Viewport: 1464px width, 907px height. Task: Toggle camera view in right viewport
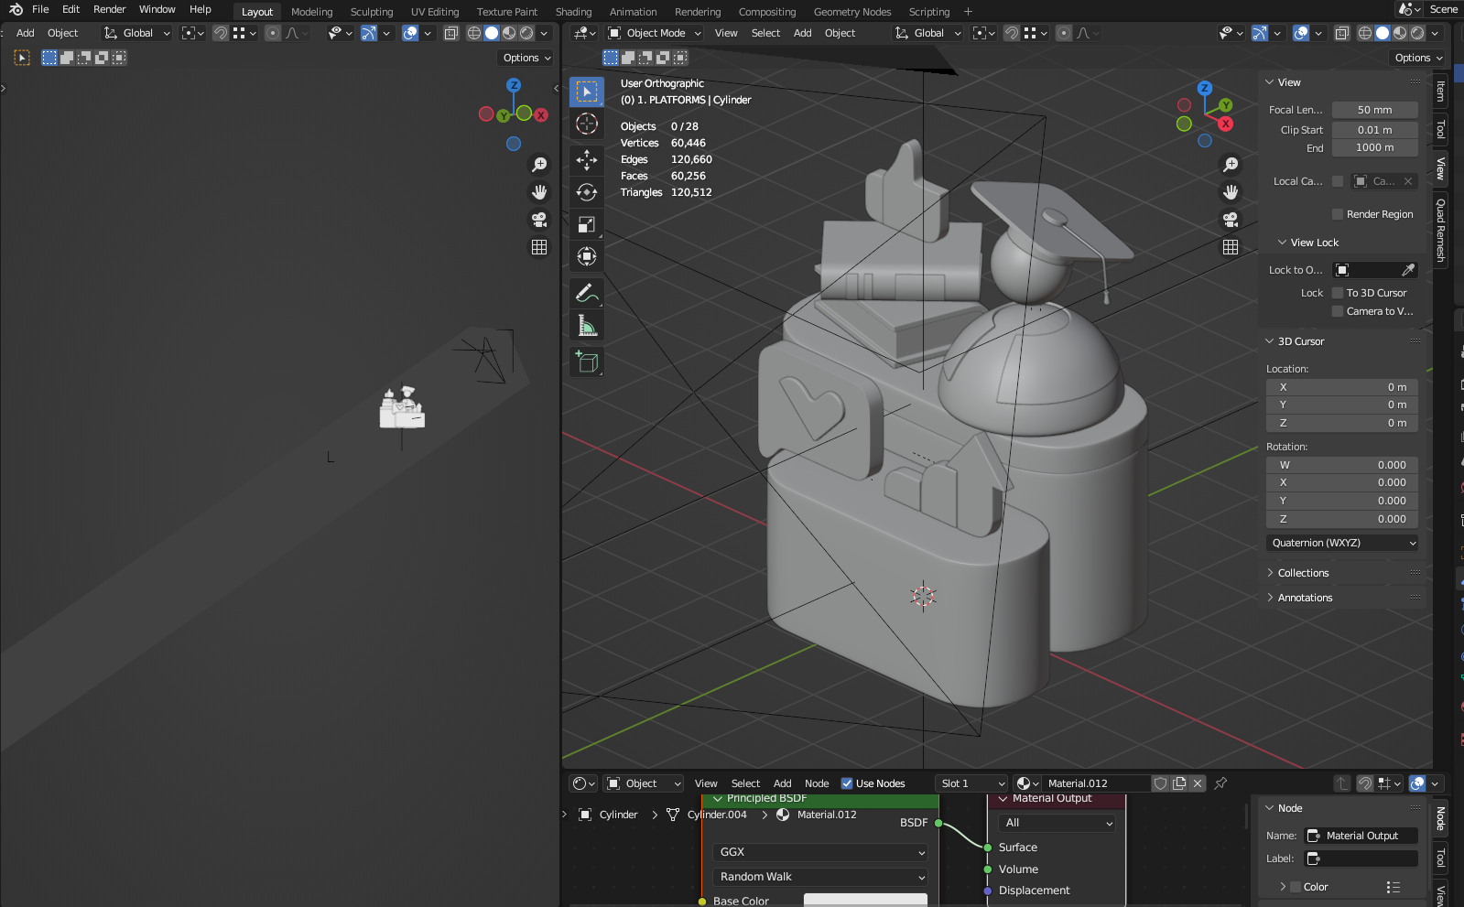coord(1231,220)
